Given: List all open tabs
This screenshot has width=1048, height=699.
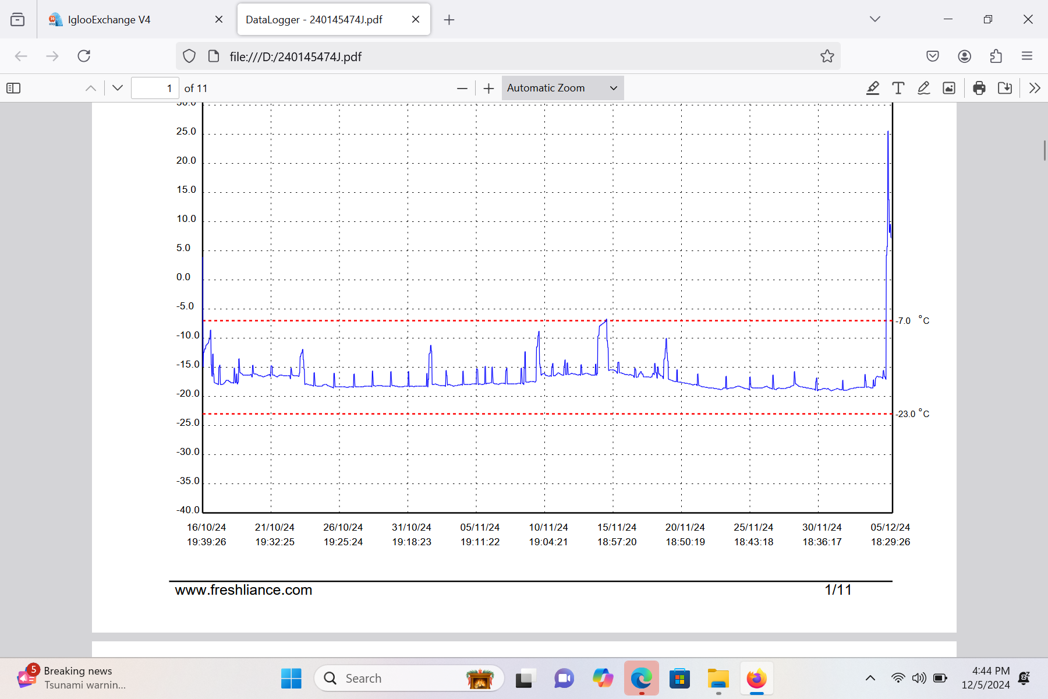Looking at the screenshot, I should pyautogui.click(x=874, y=19).
